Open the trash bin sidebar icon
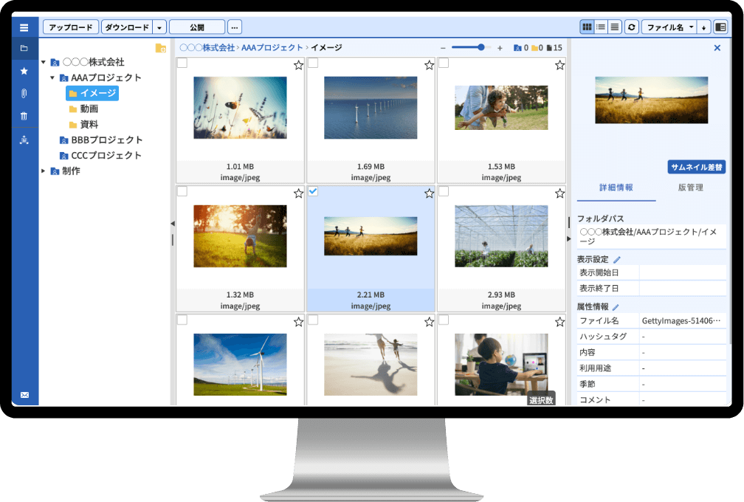744x502 pixels. [24, 116]
